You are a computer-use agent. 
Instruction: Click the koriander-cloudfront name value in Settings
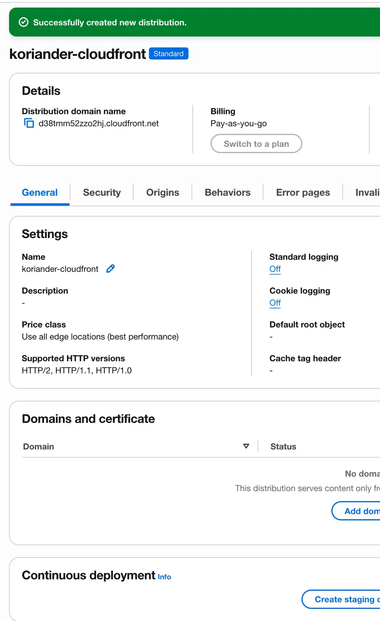(60, 269)
